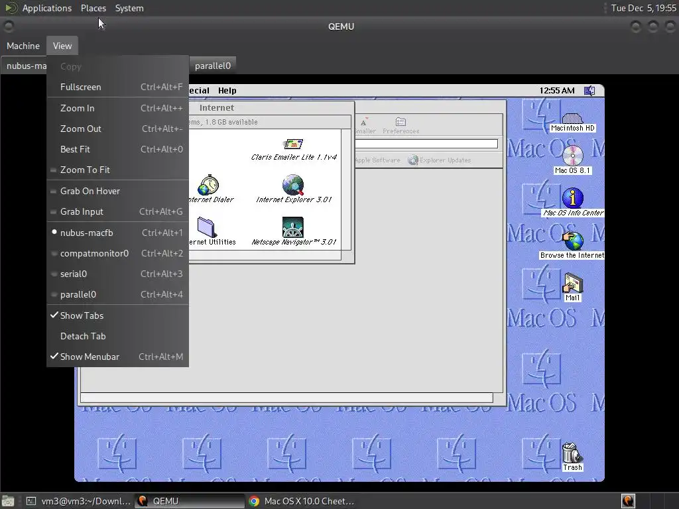
Task: Click the date and time clock
Action: coord(643,8)
